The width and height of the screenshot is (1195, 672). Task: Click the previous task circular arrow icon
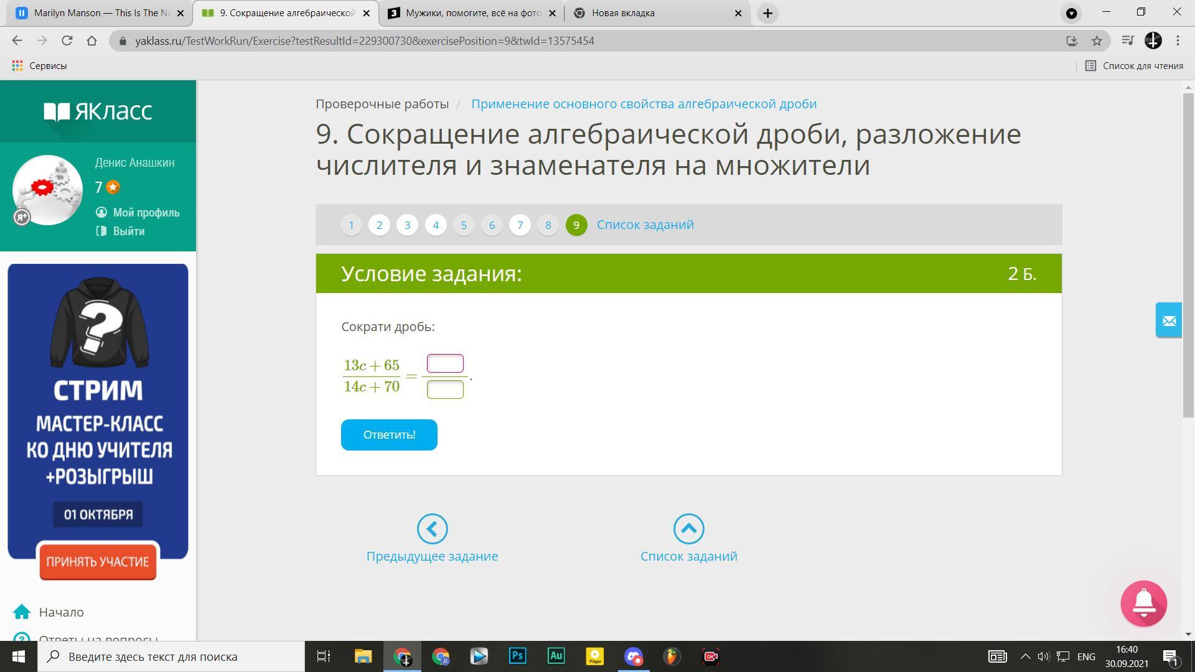click(432, 529)
